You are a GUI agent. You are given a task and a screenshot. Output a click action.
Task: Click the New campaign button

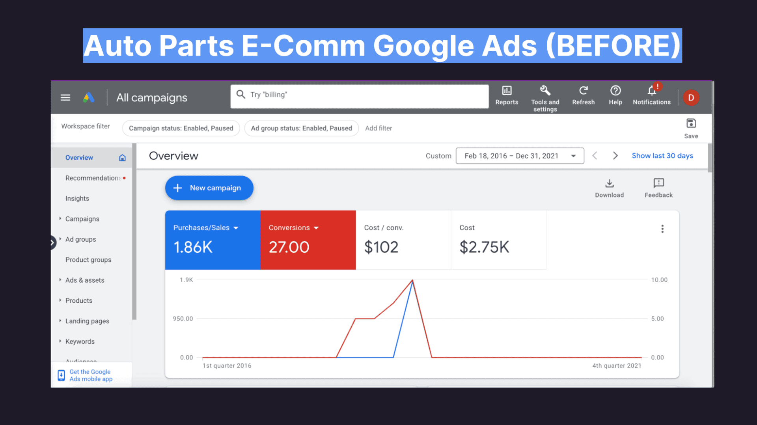[209, 188]
